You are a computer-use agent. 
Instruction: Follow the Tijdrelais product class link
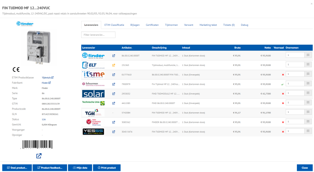coord(47,77)
